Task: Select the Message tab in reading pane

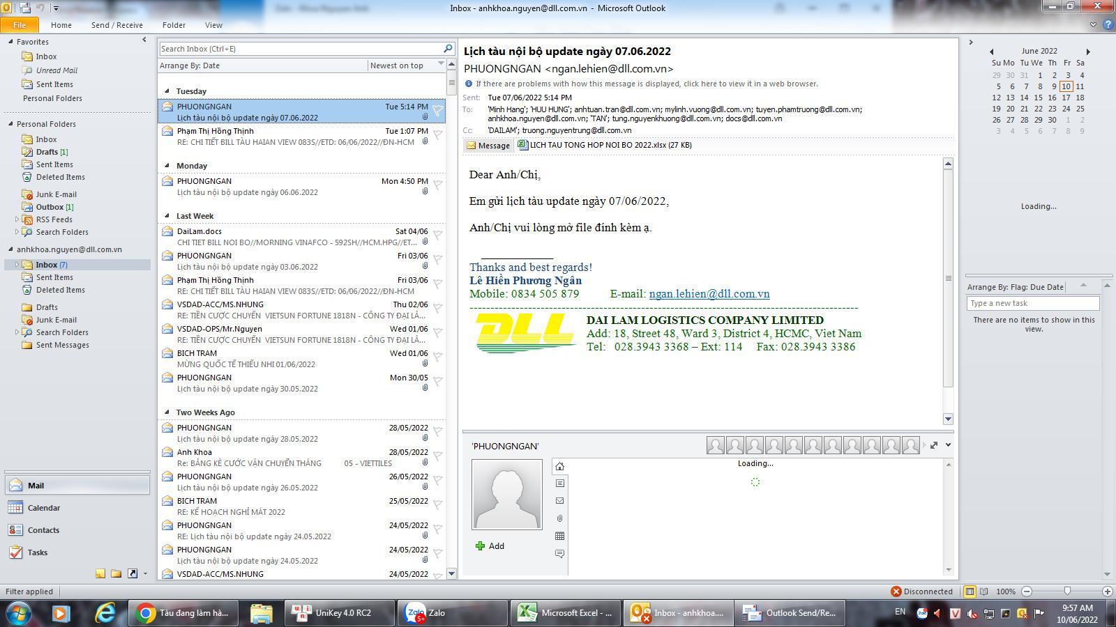Action: (488, 145)
